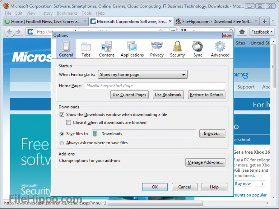Open the Bookmarks menu
The height and width of the screenshot is (209, 279).
(x=67, y=13)
